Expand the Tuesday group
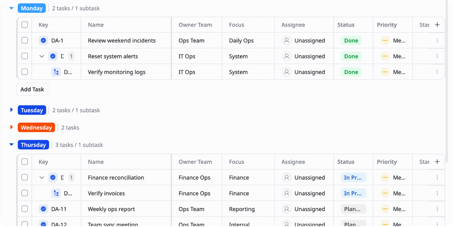This screenshot has width=453, height=227. click(11, 110)
